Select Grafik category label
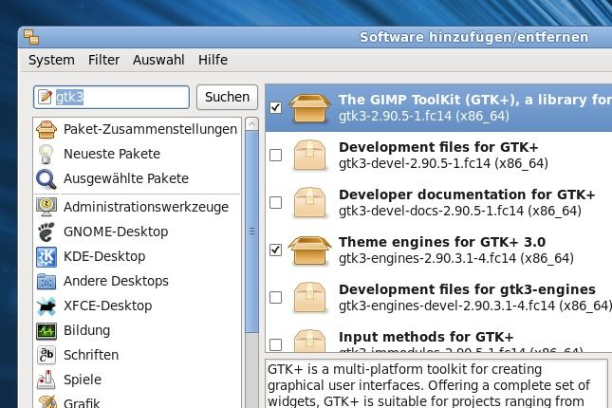This screenshot has width=612, height=408. coord(82,403)
